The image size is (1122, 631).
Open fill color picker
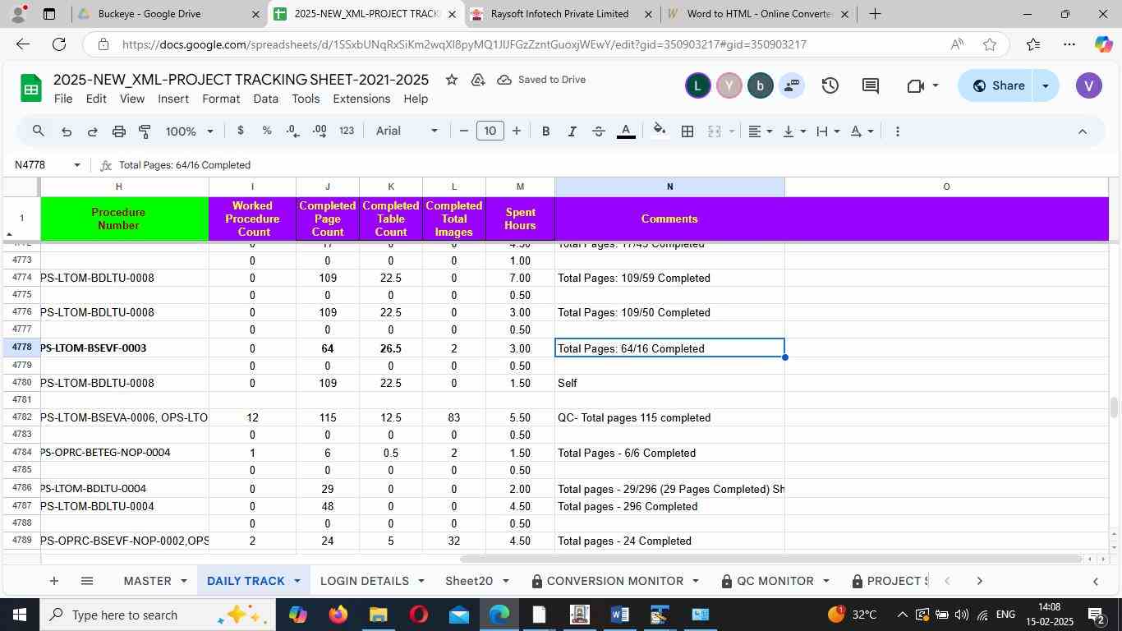click(659, 131)
